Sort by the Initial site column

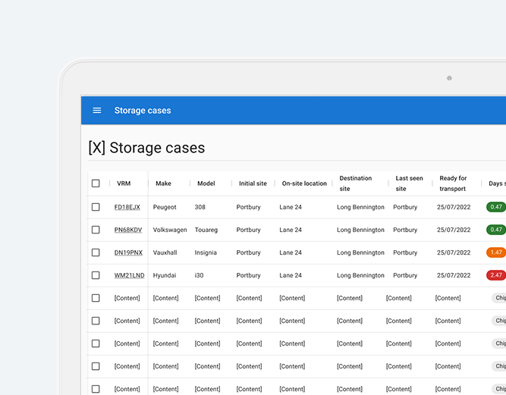point(253,183)
